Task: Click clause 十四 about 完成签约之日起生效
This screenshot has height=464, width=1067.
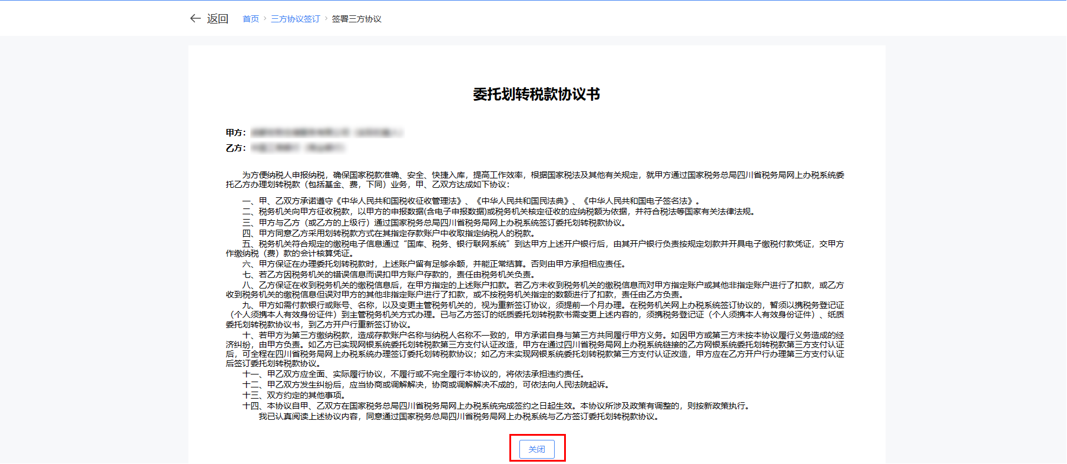Action: pyautogui.click(x=497, y=406)
